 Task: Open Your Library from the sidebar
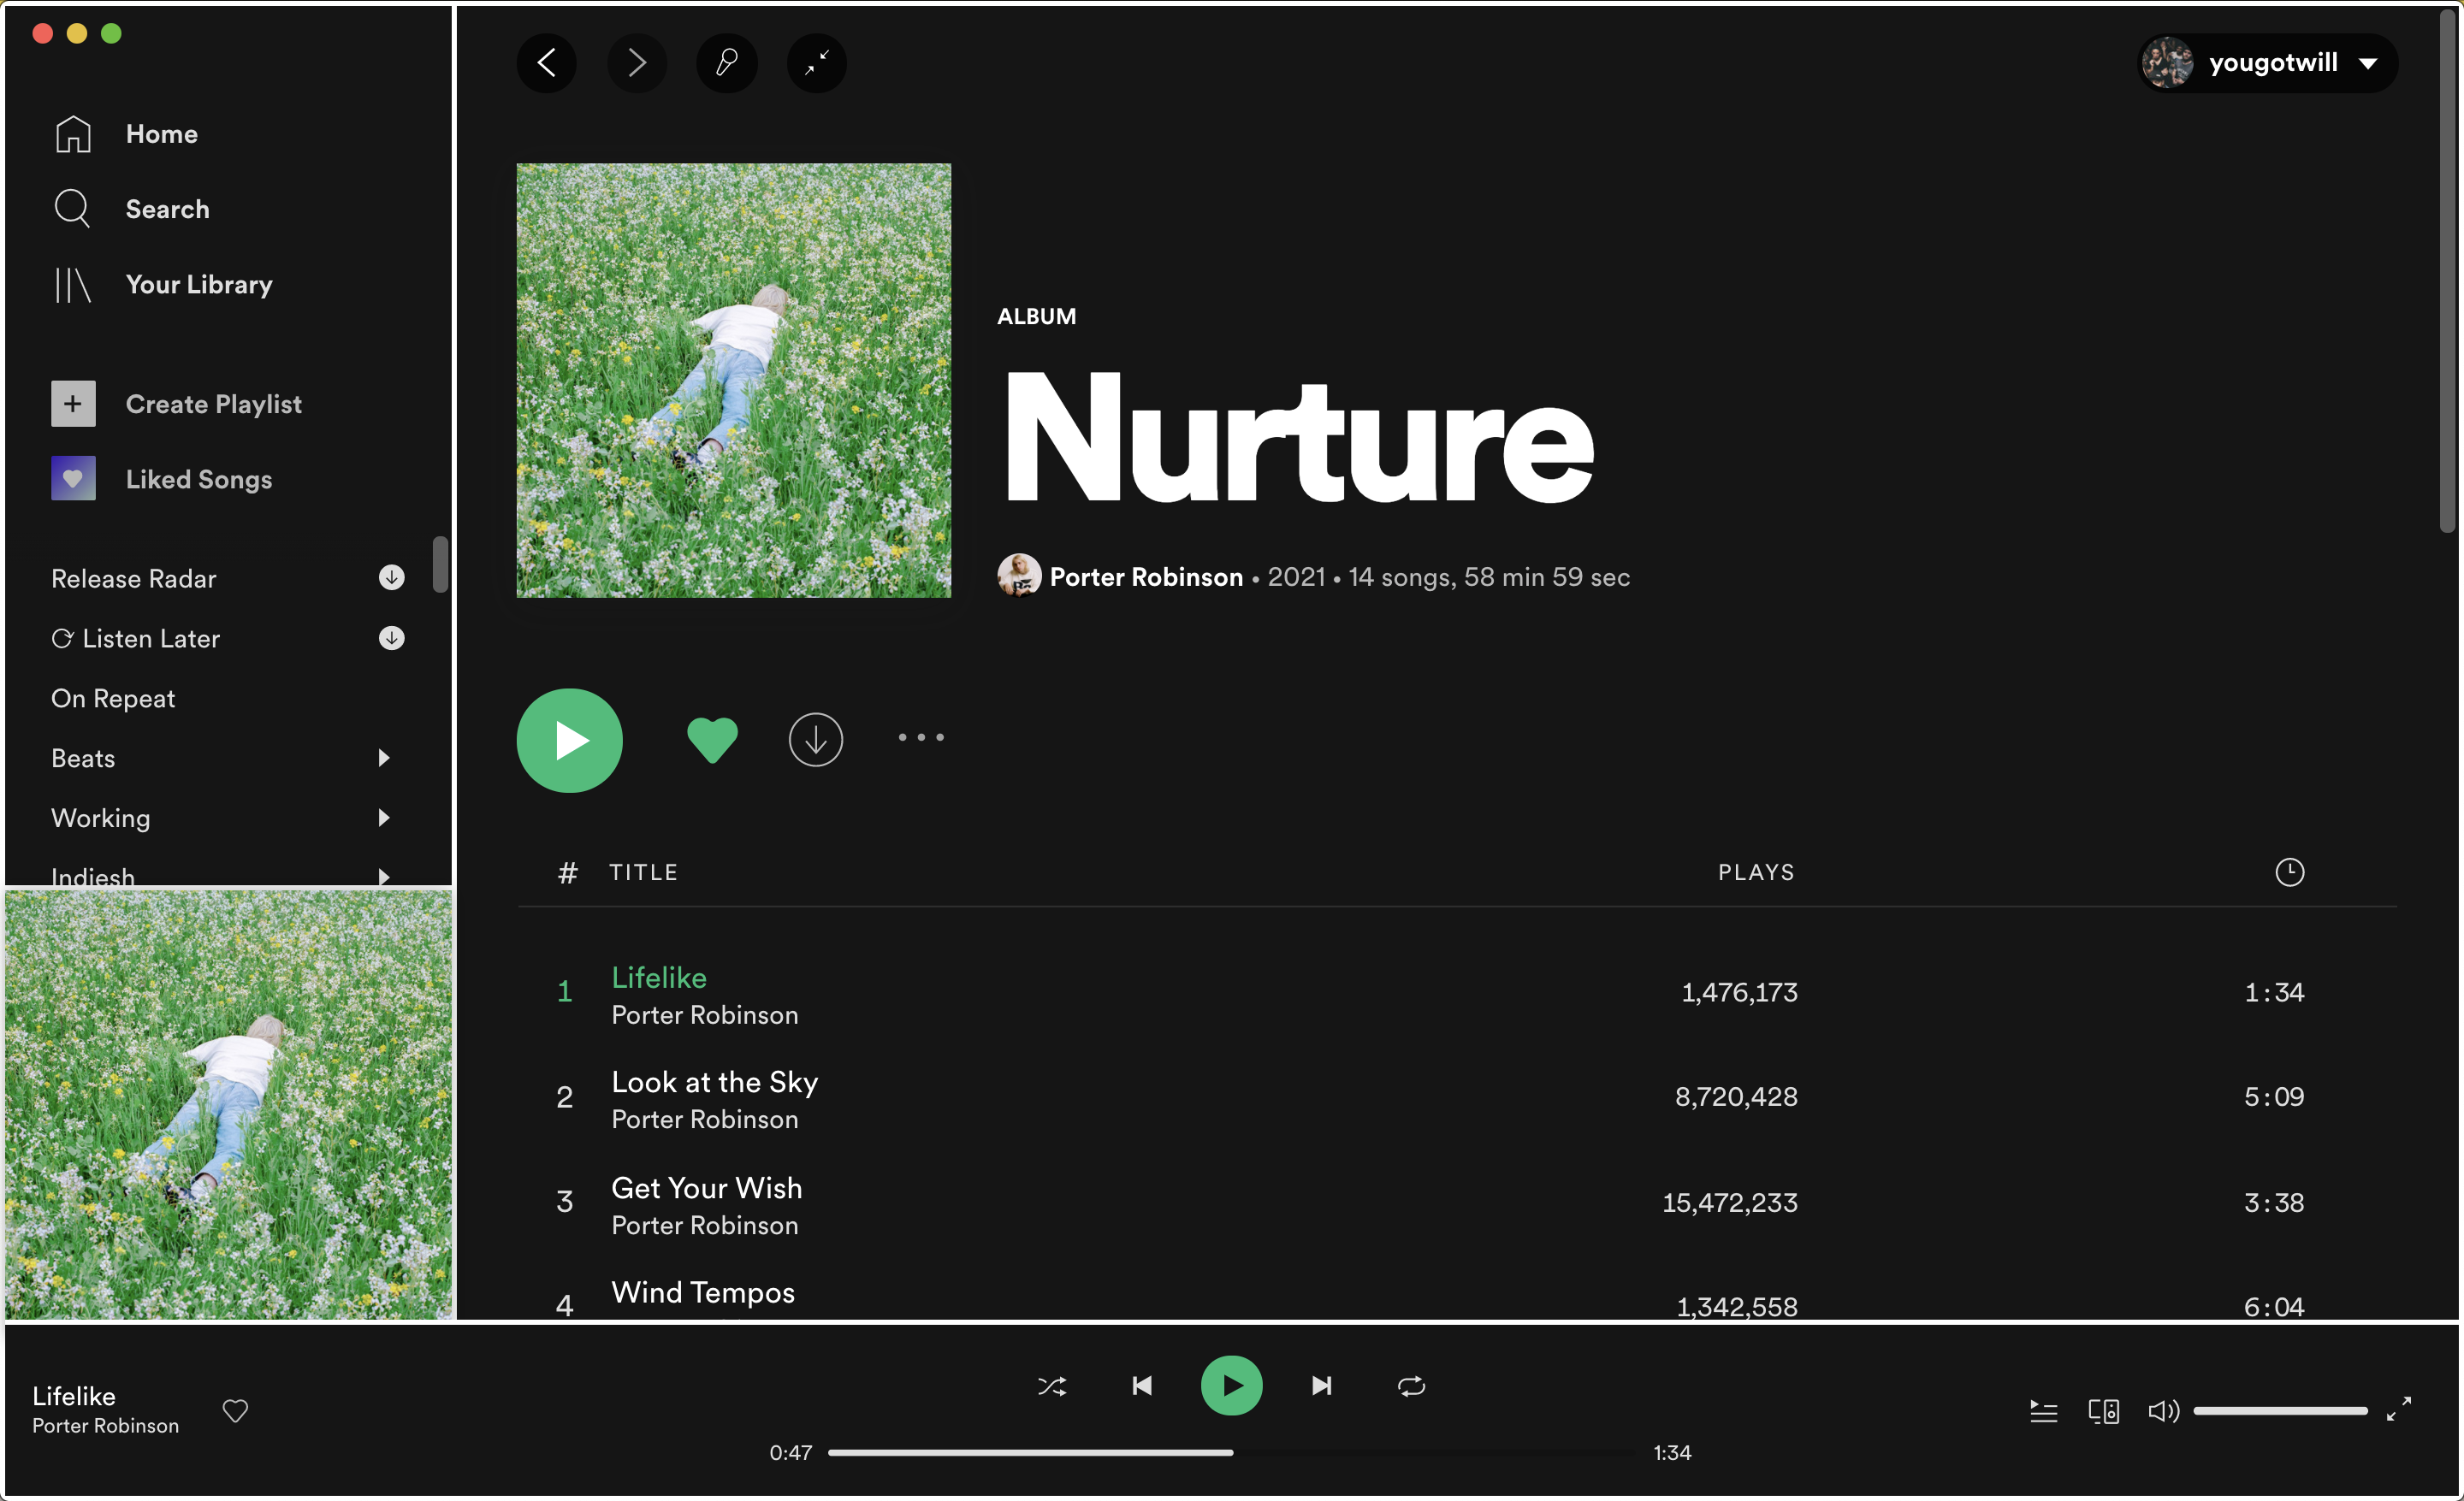point(198,284)
